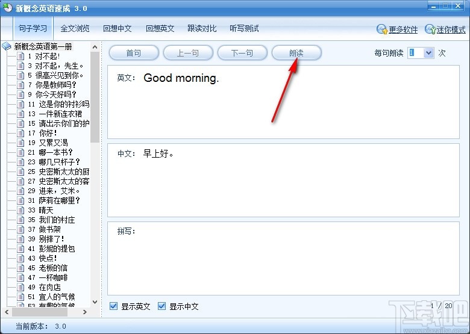This screenshot has width=470, height=334.
Task: Click the document icon beside 7 你是教师吗?
Action: coord(20,85)
